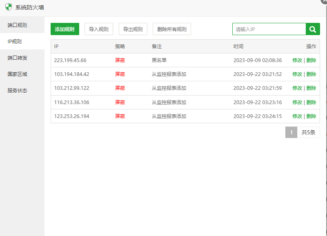Click the green search magnifier icon
Image resolution: width=327 pixels, height=236 pixels.
(x=313, y=29)
